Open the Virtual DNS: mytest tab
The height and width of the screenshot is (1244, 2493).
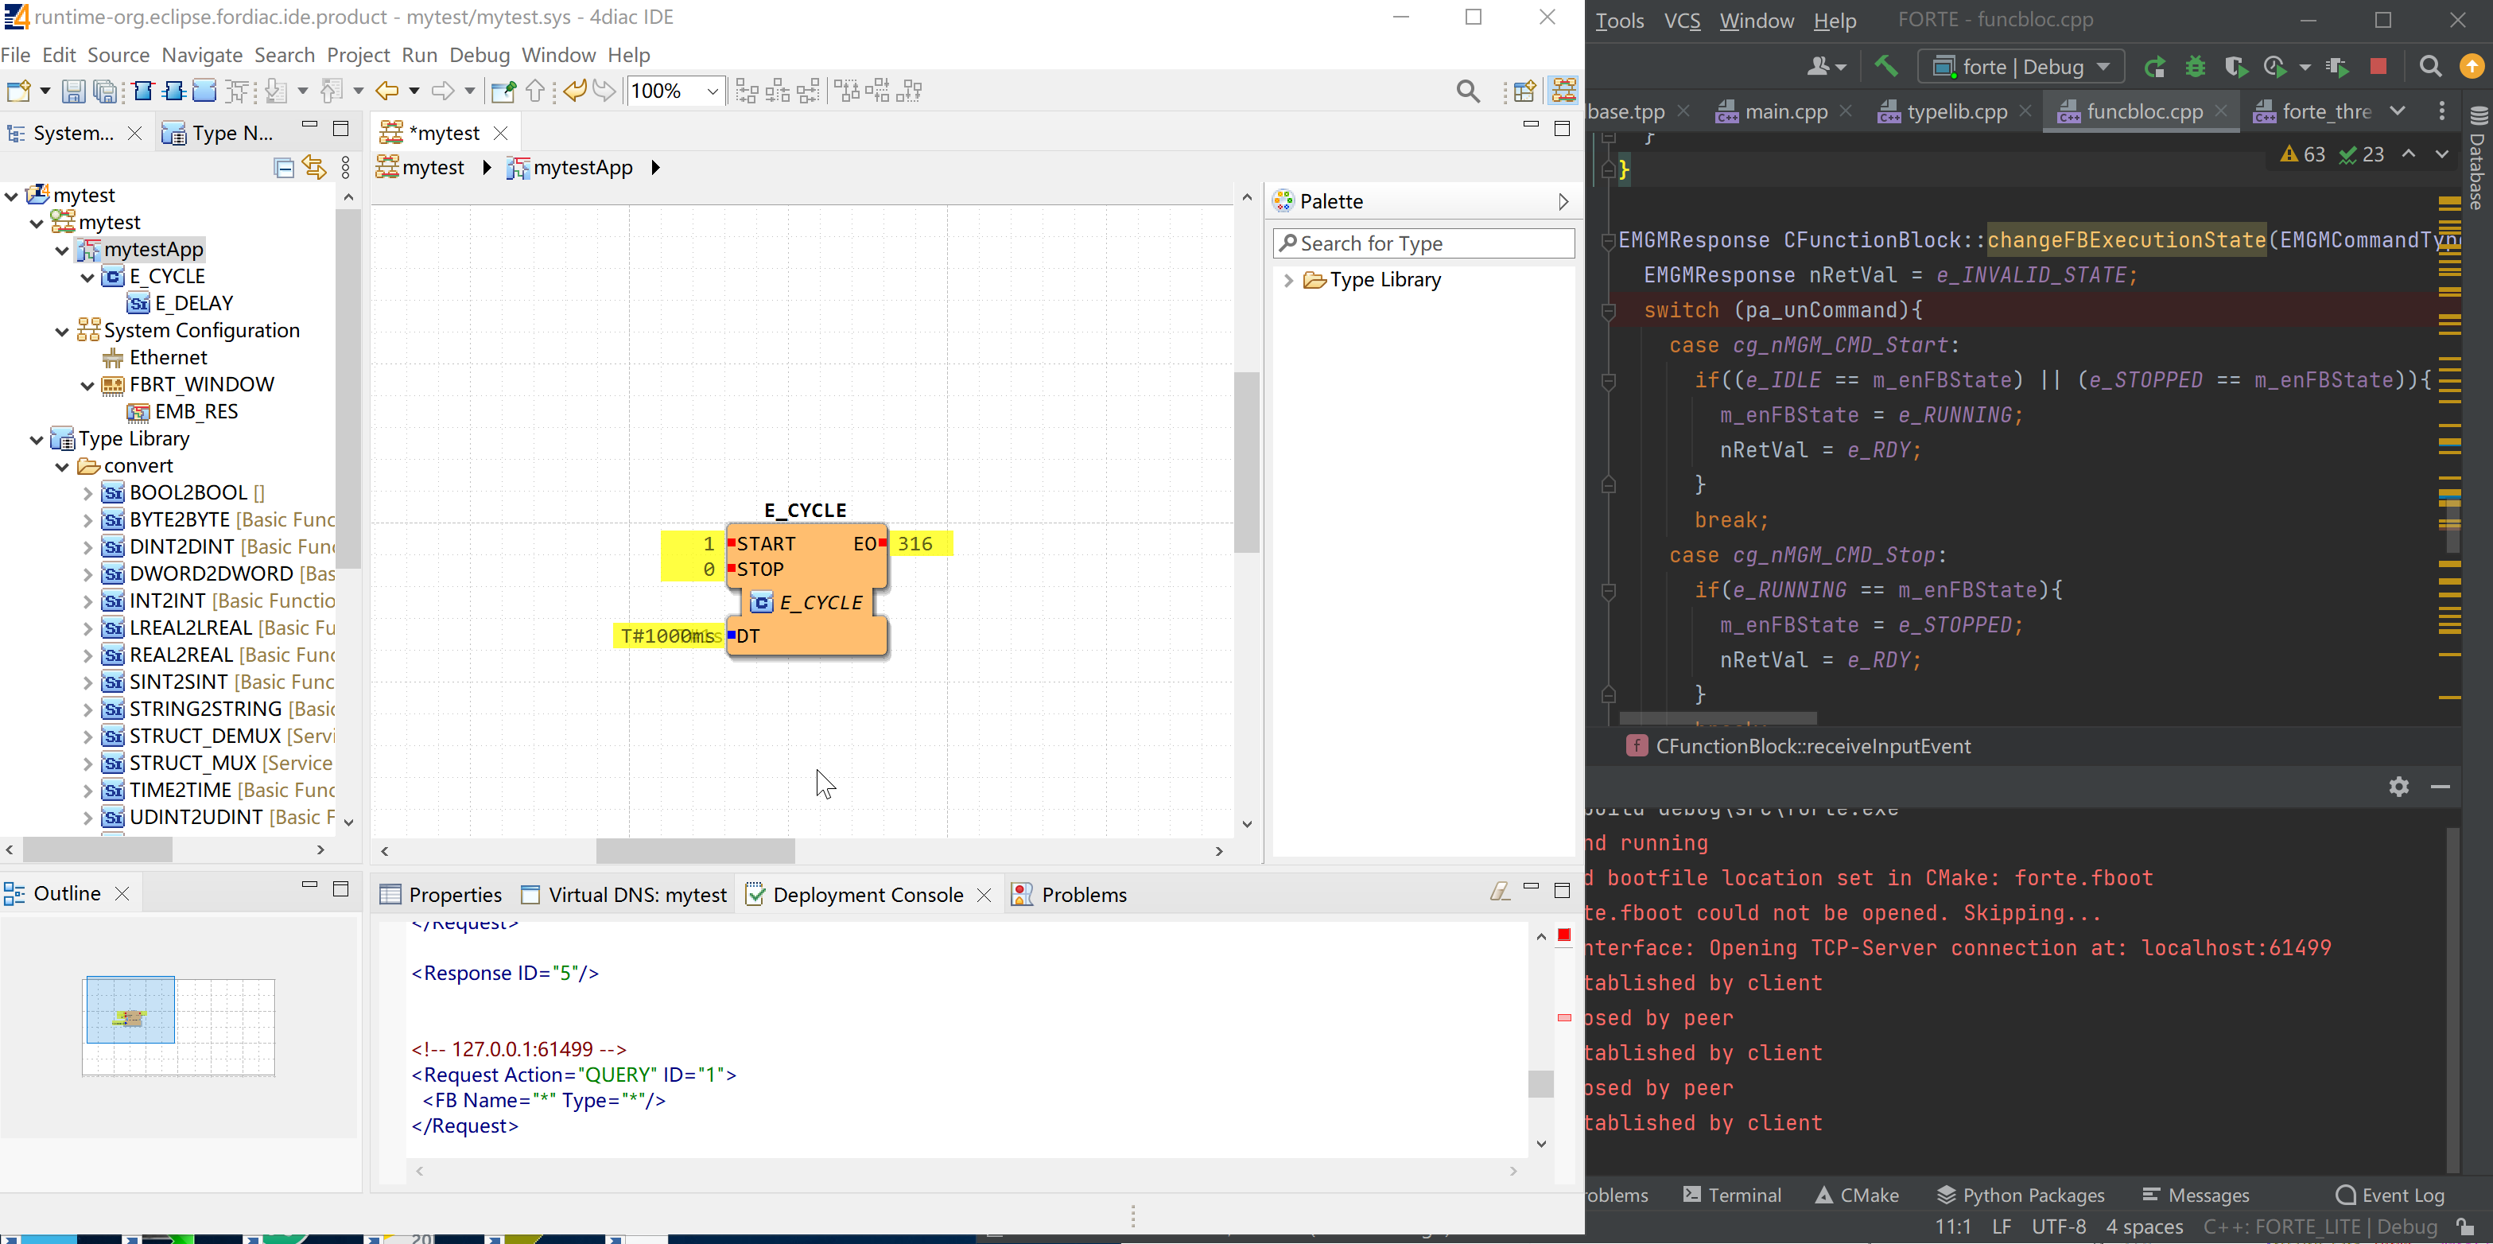pos(624,895)
